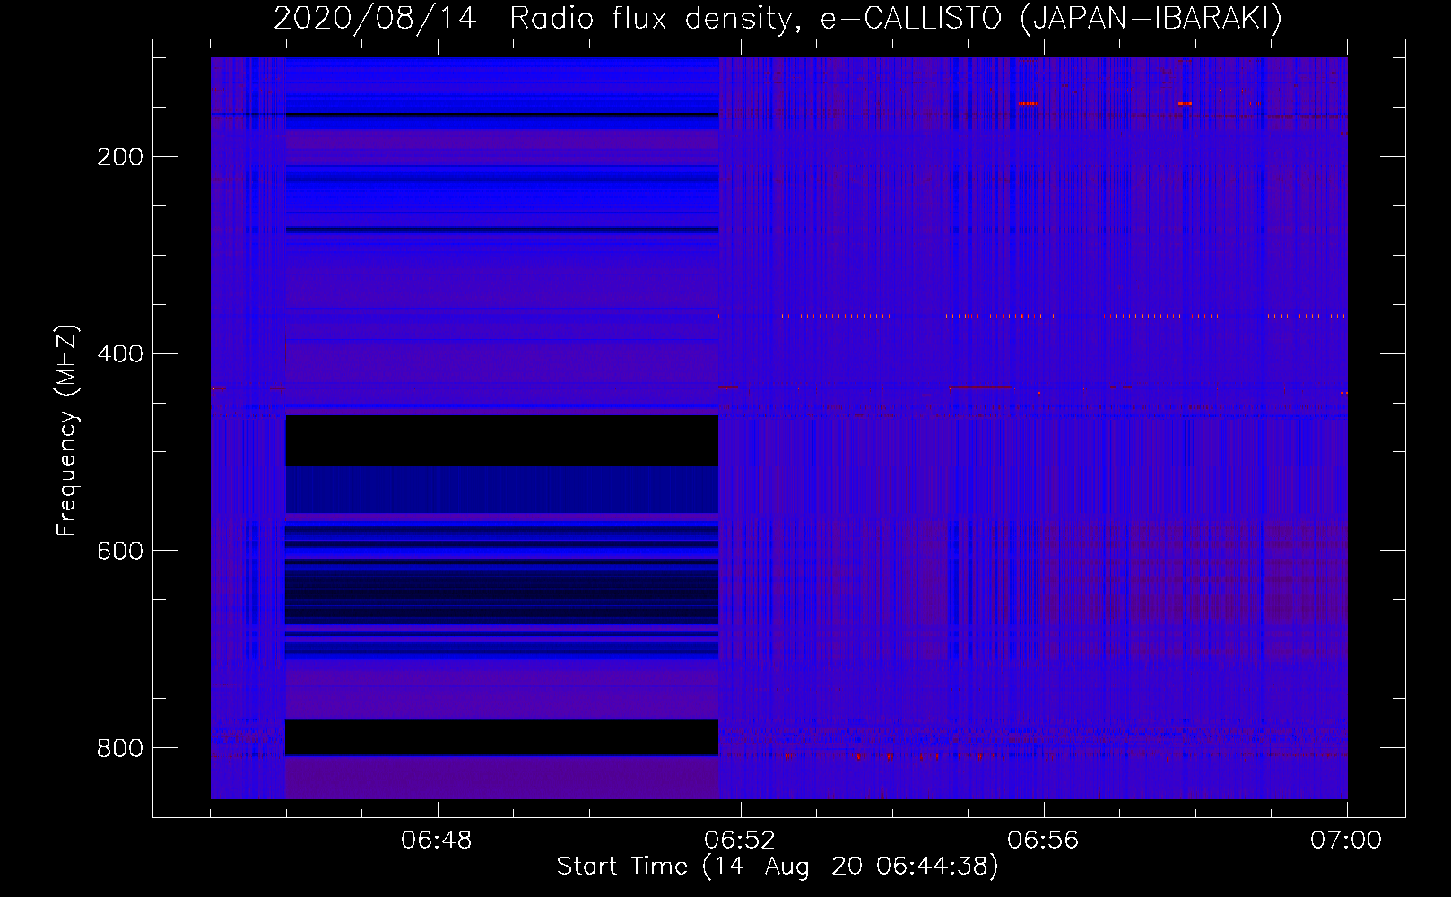Click the 06:56 time tick label

click(1043, 840)
